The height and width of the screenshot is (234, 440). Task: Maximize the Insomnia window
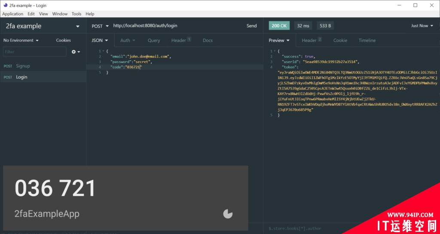click(x=416, y=5)
